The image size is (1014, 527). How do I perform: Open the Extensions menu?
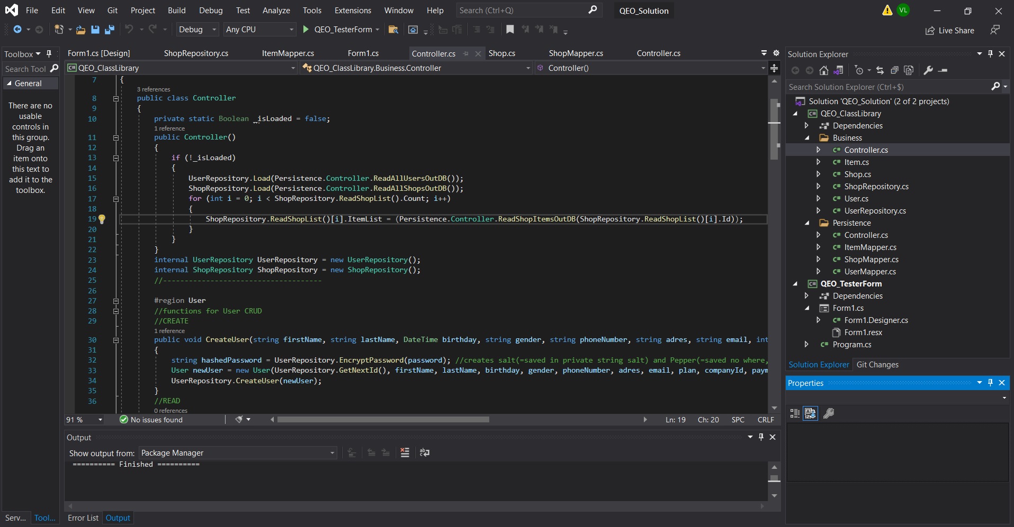coord(353,11)
